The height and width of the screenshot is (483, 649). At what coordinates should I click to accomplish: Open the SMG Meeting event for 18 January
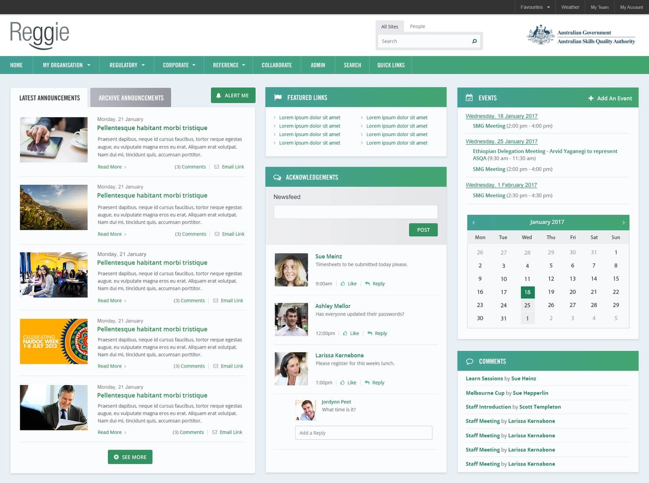point(489,126)
